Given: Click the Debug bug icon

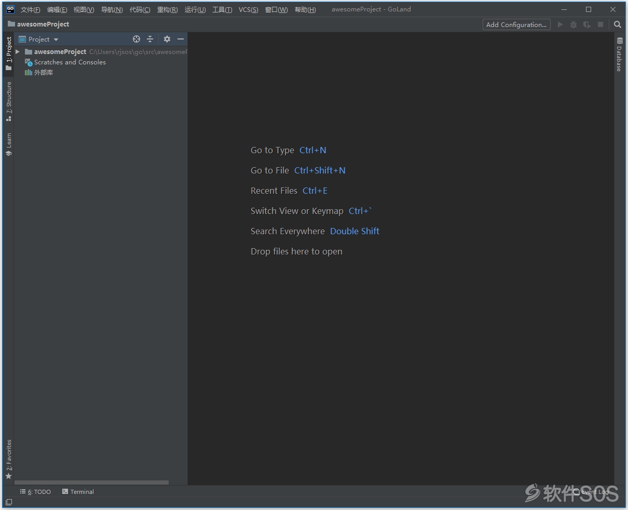Looking at the screenshot, I should (574, 24).
